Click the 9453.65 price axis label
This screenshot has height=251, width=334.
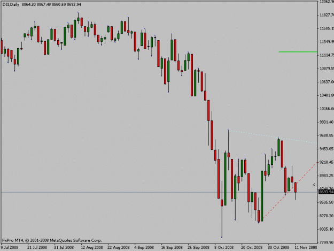327,149
